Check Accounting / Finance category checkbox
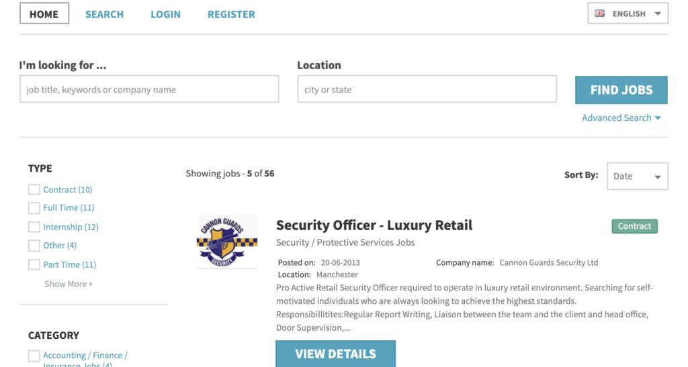 click(x=34, y=356)
